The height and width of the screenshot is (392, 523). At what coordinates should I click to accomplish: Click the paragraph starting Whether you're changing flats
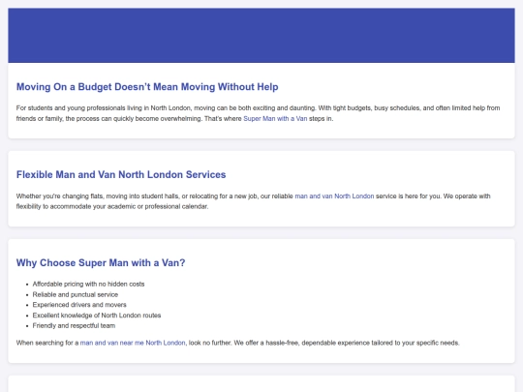(x=253, y=201)
